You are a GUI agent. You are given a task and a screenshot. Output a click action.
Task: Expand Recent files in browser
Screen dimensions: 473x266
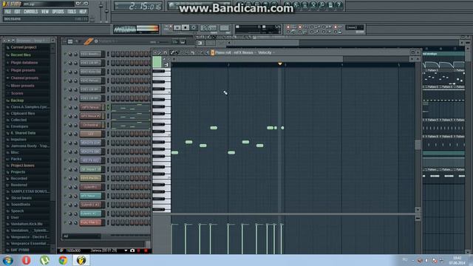[x=21, y=55]
